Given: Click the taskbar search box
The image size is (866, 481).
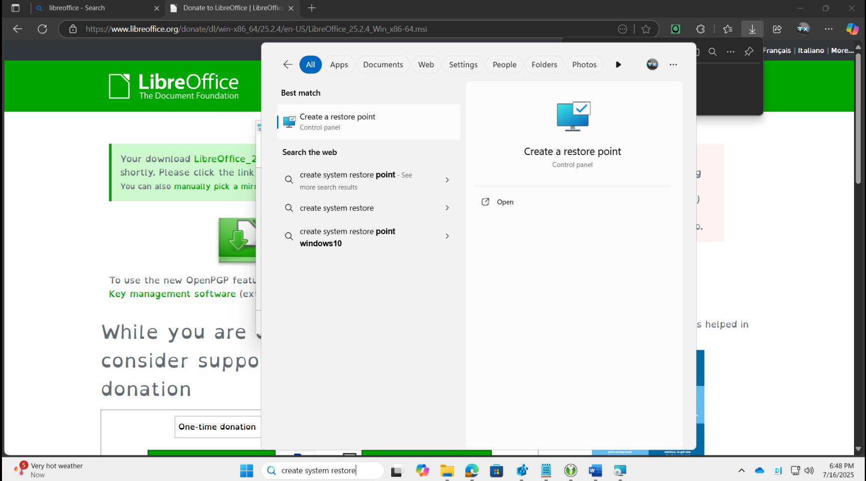Looking at the screenshot, I should (x=322, y=471).
